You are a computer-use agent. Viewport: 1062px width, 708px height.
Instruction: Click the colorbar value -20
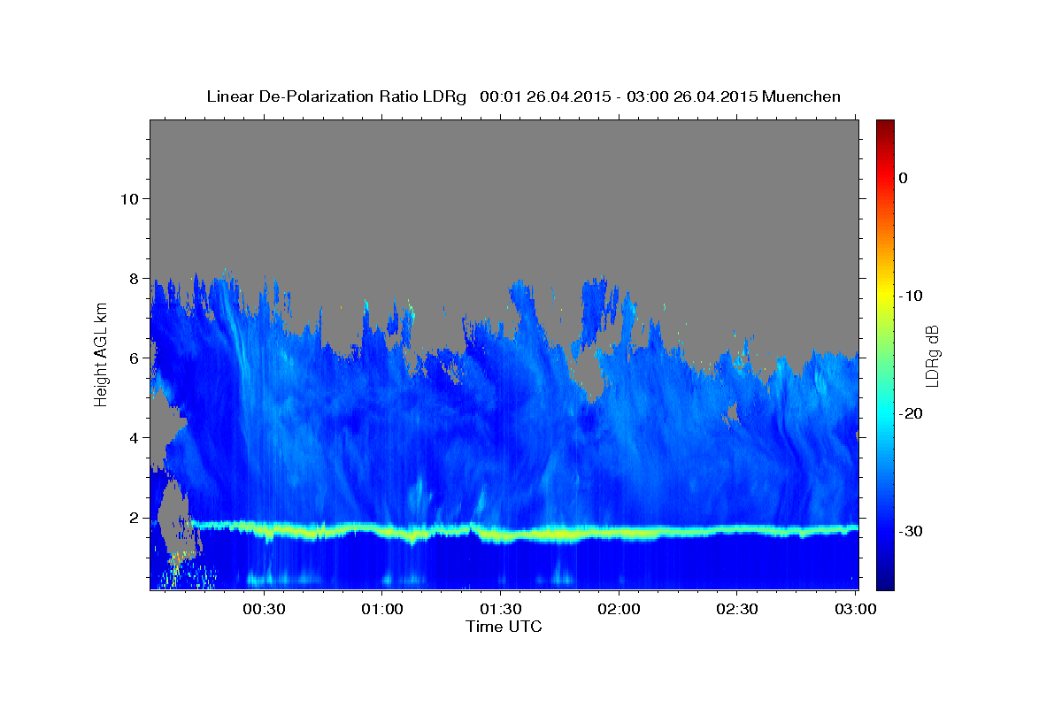(x=912, y=413)
